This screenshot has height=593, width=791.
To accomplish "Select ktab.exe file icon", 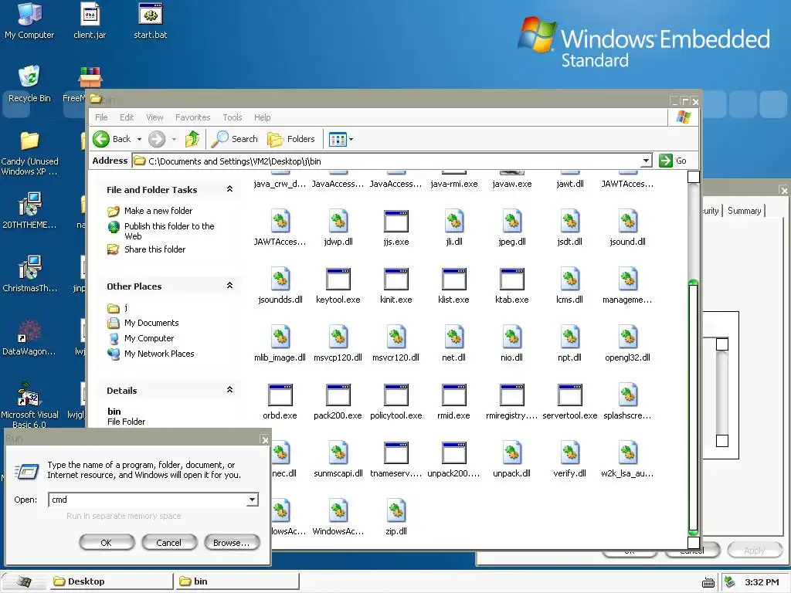I will 511,280.
